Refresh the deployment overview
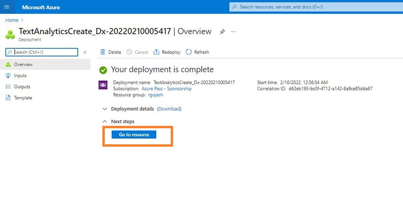403x203 pixels. pos(197,52)
